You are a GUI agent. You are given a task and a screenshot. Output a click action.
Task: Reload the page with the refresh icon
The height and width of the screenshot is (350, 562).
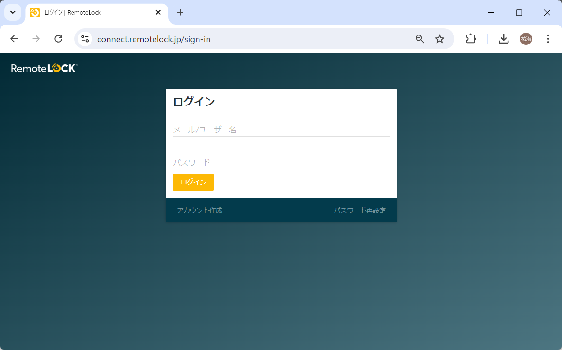(58, 39)
